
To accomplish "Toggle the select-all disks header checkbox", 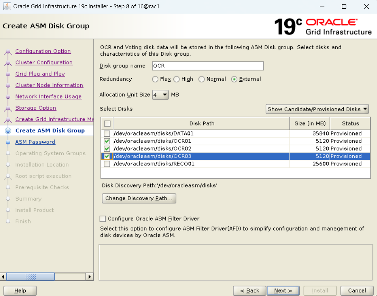I will (x=107, y=124).
